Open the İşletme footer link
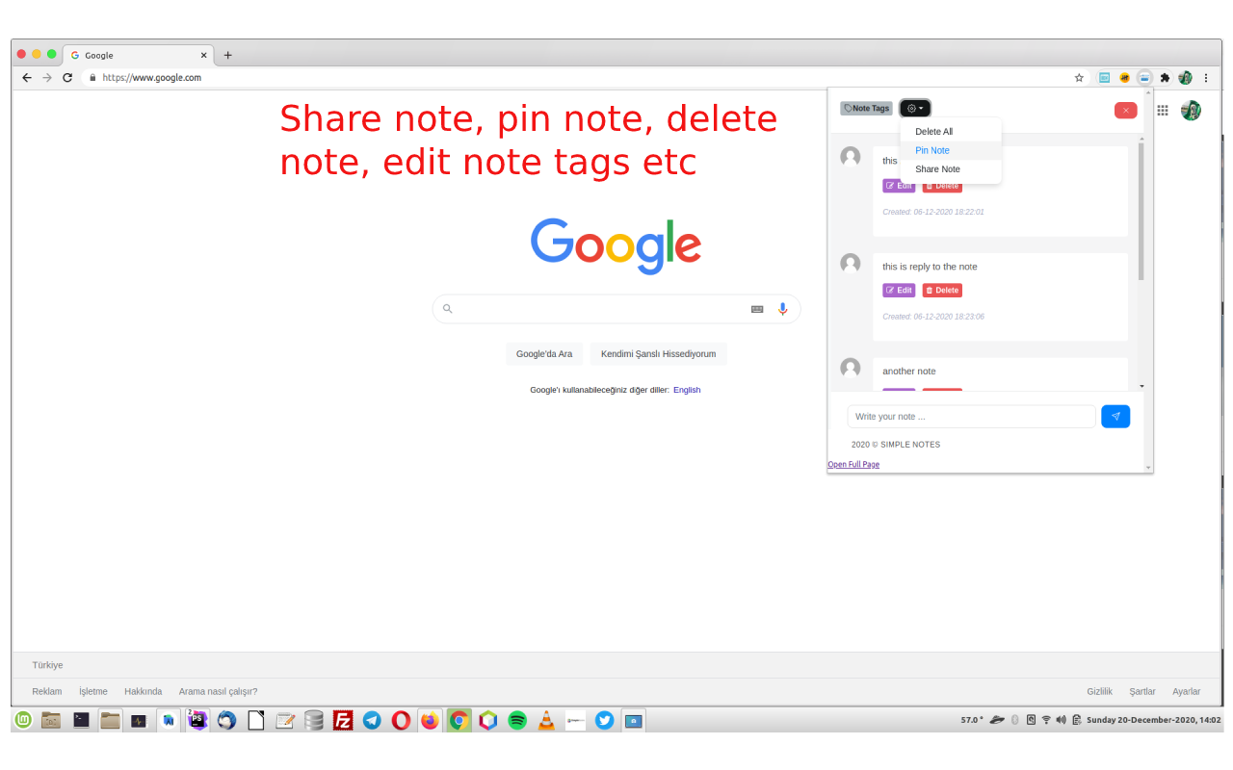The height and width of the screenshot is (770, 1233). (x=93, y=691)
